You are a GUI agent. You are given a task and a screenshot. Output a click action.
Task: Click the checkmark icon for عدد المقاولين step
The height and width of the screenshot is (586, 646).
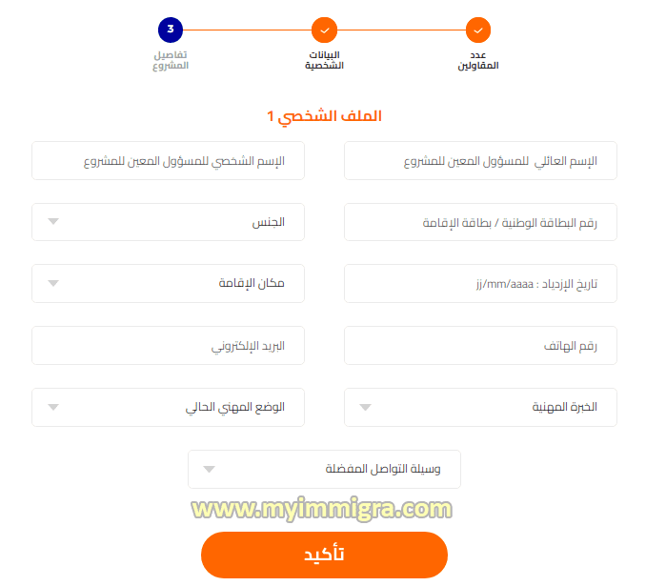coord(478,30)
